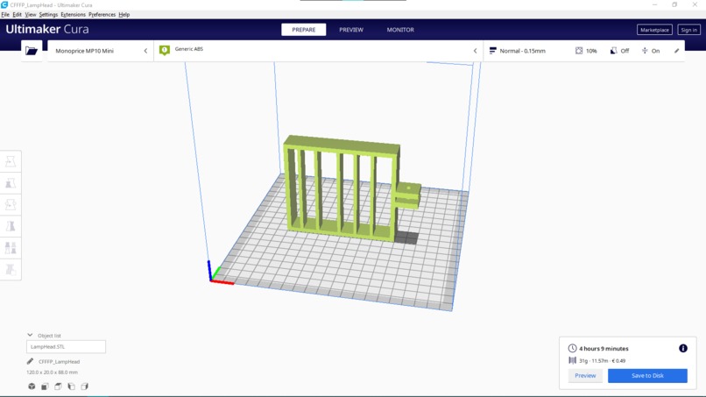
Task: Open the File menu
Action: click(5, 14)
